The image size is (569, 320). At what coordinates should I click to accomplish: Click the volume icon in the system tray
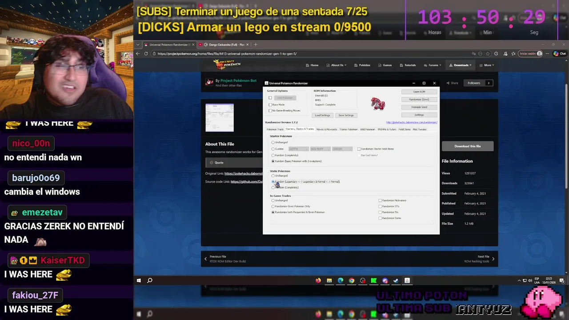pyautogui.click(x=530, y=280)
